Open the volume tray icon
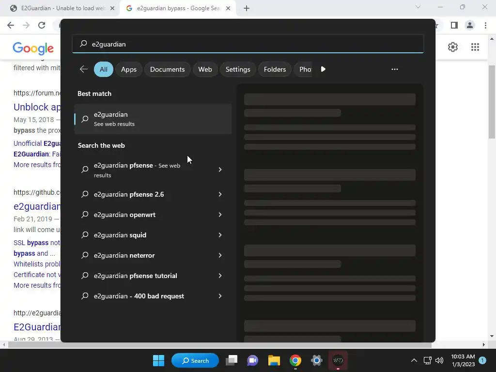 click(439, 360)
